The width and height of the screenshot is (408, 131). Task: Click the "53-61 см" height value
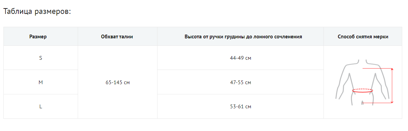[x=241, y=107]
